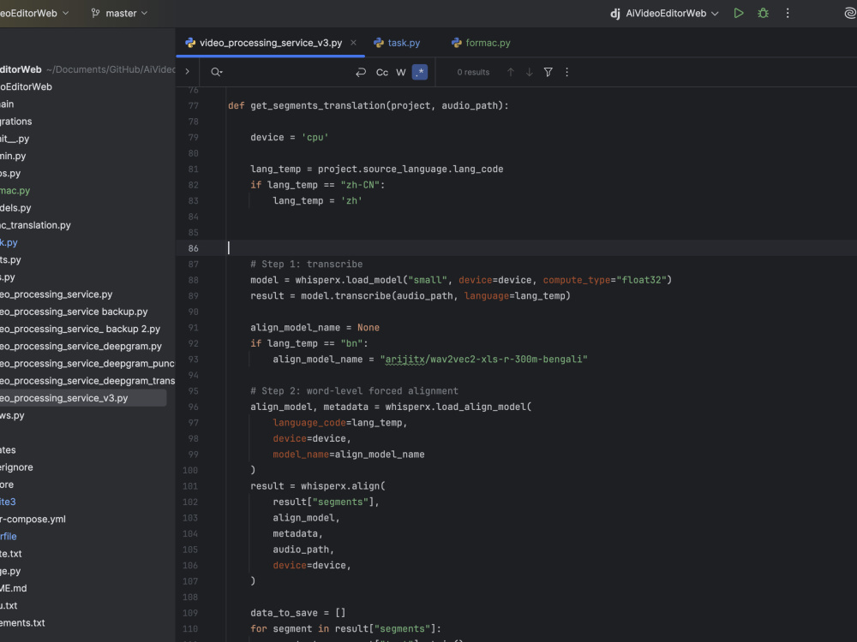The width and height of the screenshot is (857, 642).
Task: Open the sqlite3 database file
Action: click(x=9, y=502)
